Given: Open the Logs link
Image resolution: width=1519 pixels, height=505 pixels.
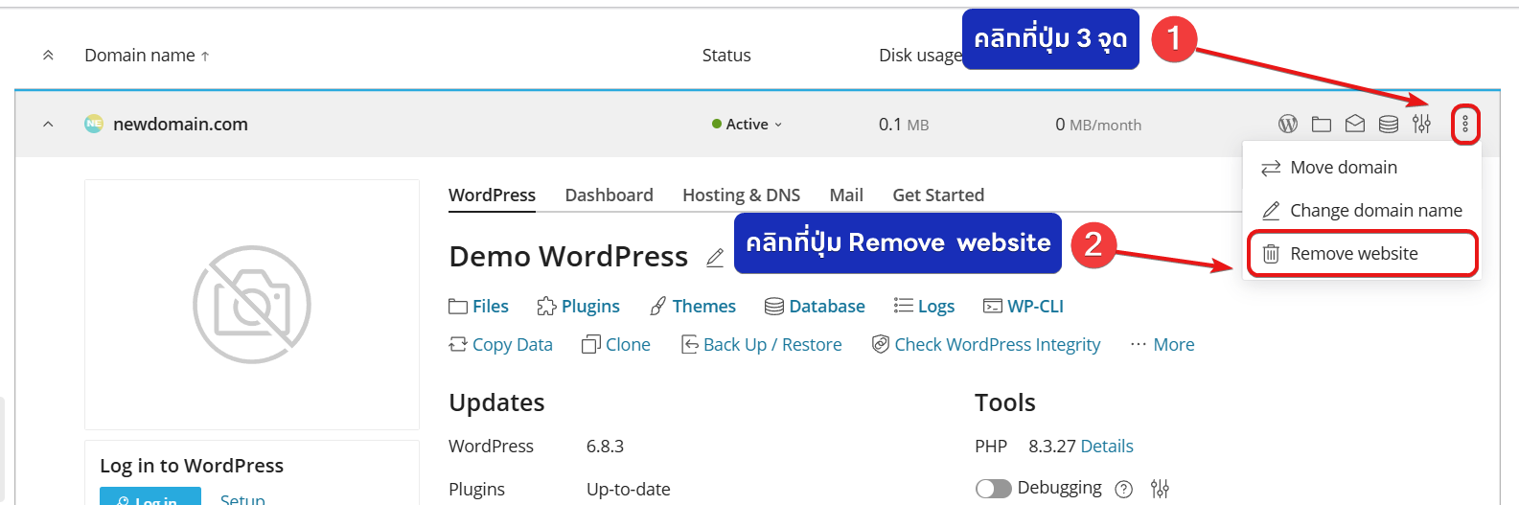Looking at the screenshot, I should [x=924, y=307].
